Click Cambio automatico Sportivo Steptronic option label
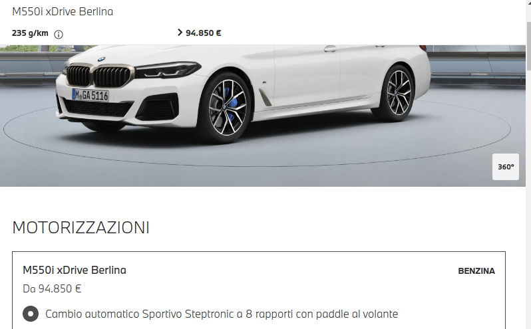This screenshot has width=531, height=329. pos(222,314)
